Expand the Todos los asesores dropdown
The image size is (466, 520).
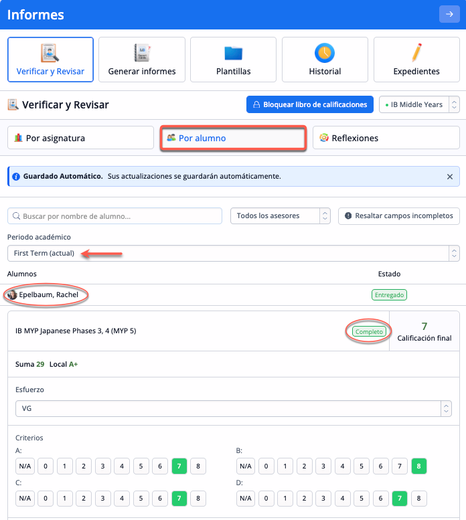pos(280,215)
